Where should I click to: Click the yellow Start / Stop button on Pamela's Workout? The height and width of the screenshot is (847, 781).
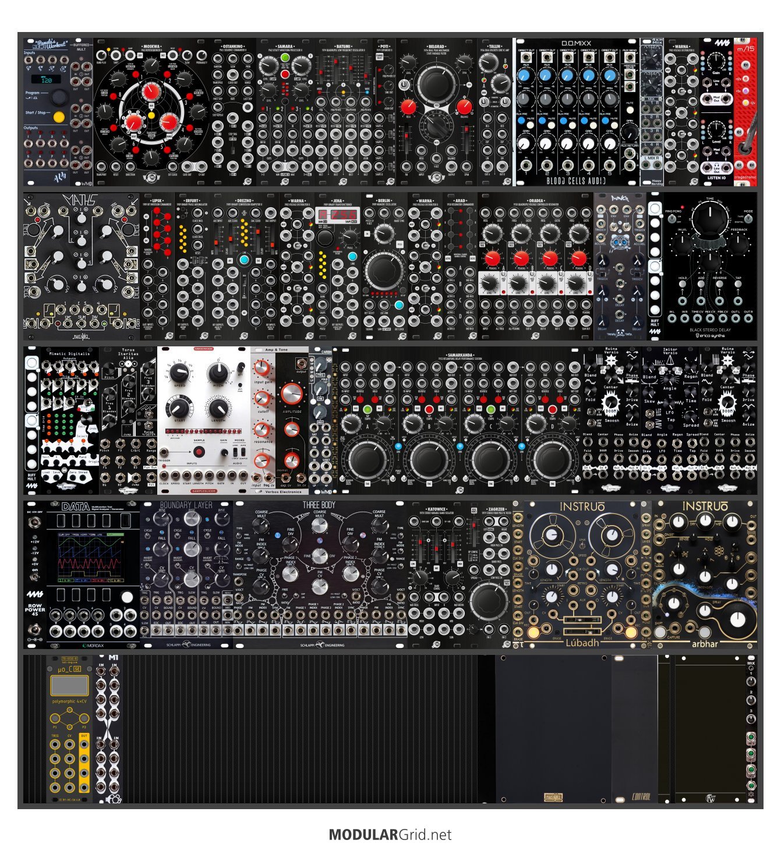point(59,116)
